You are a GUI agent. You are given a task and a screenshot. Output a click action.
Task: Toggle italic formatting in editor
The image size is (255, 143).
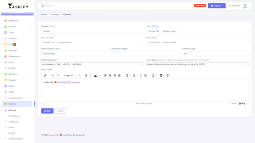tap(91, 75)
